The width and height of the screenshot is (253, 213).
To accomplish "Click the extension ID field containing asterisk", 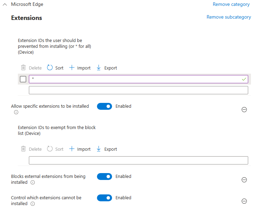I will (x=134, y=79).
